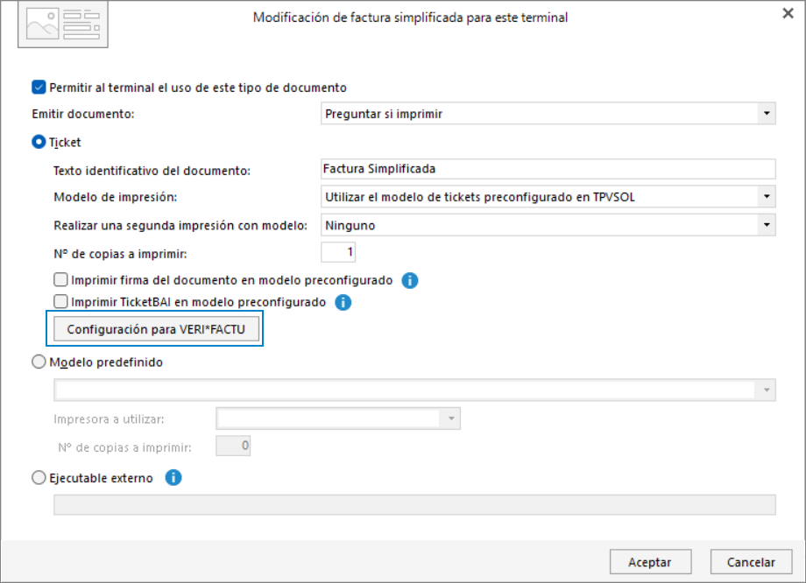Click the document layout icon in header
The height and width of the screenshot is (583, 806).
pyautogui.click(x=63, y=25)
